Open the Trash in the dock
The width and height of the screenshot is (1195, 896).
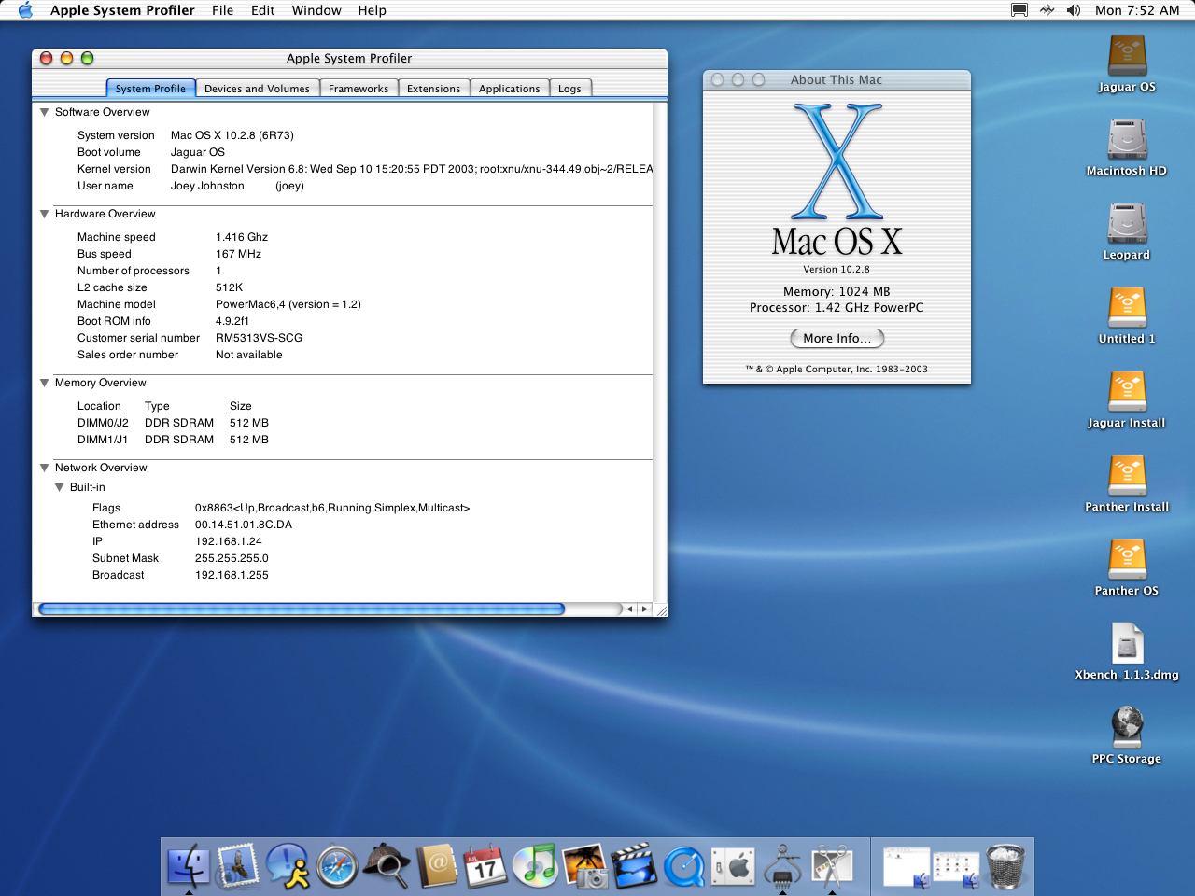(x=1005, y=866)
